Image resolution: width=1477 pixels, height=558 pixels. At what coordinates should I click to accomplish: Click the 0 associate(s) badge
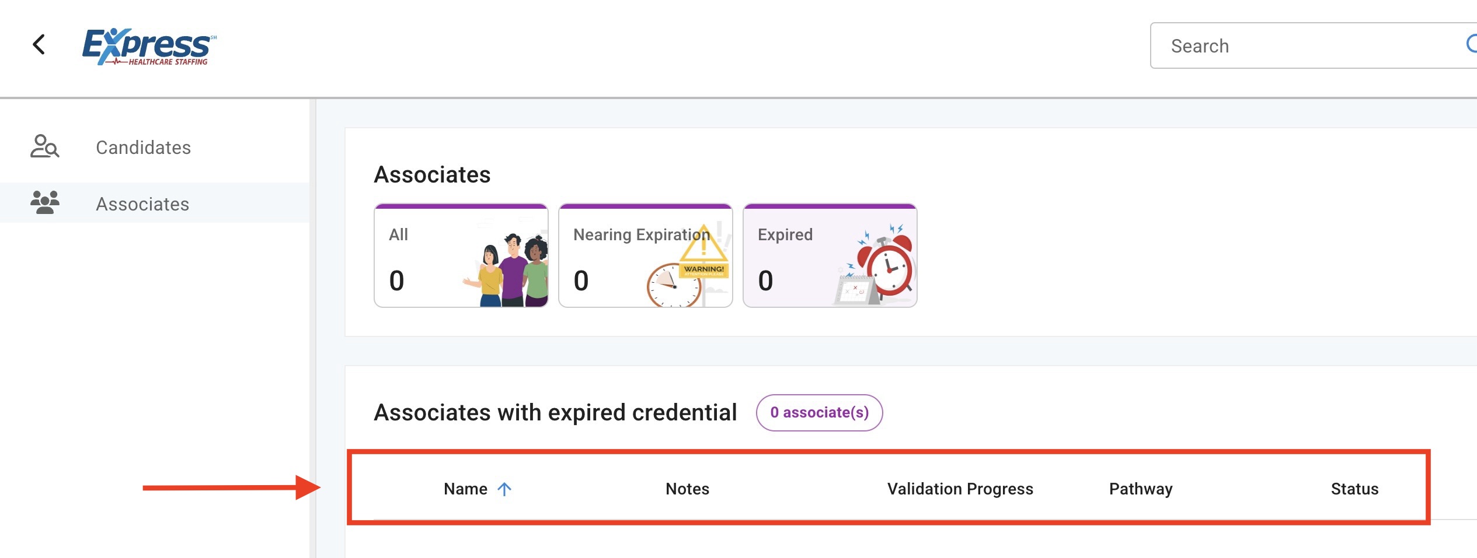point(819,413)
